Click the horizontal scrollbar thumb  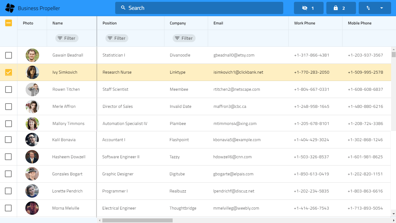coord(137,220)
